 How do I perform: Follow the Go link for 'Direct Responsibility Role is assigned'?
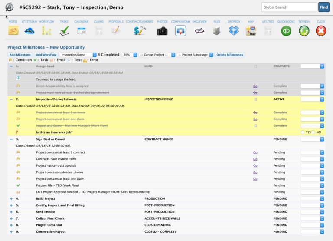(255, 86)
